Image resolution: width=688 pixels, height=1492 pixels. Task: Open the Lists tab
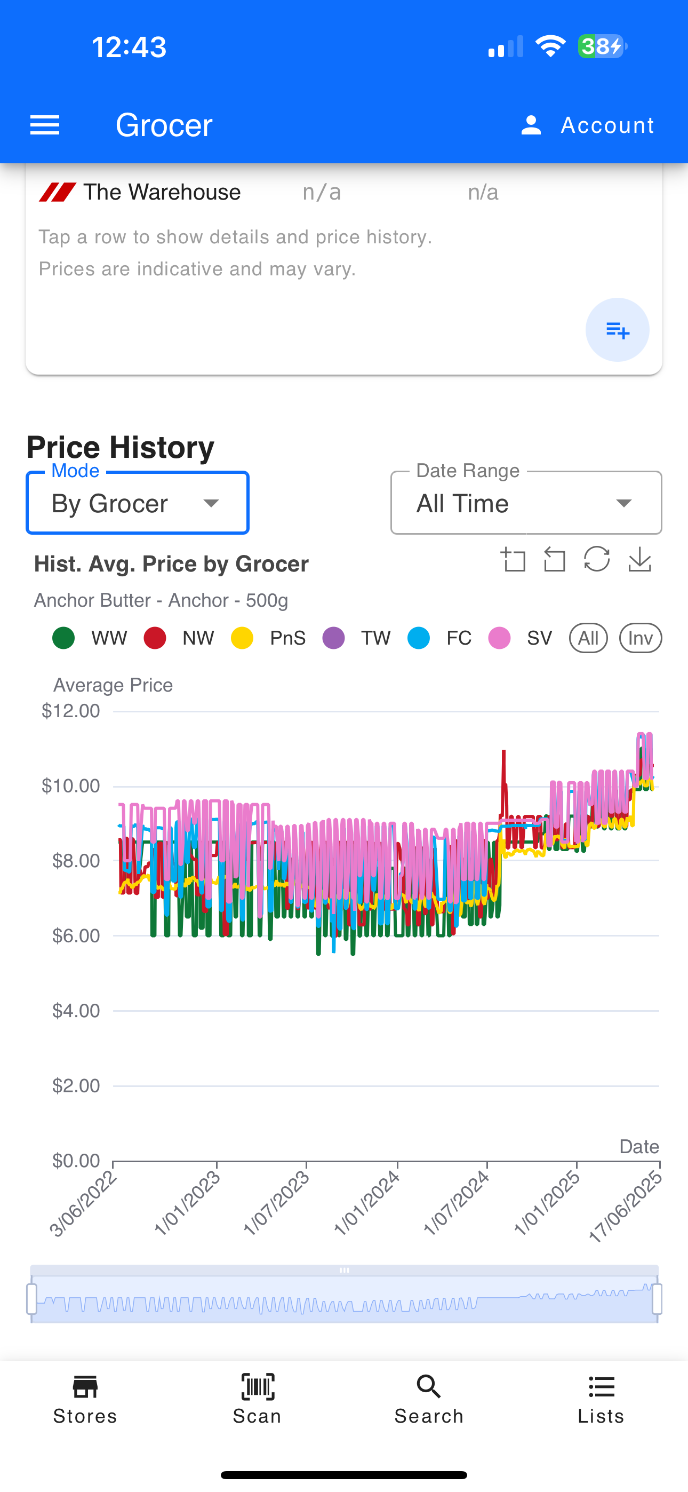[x=601, y=1398]
